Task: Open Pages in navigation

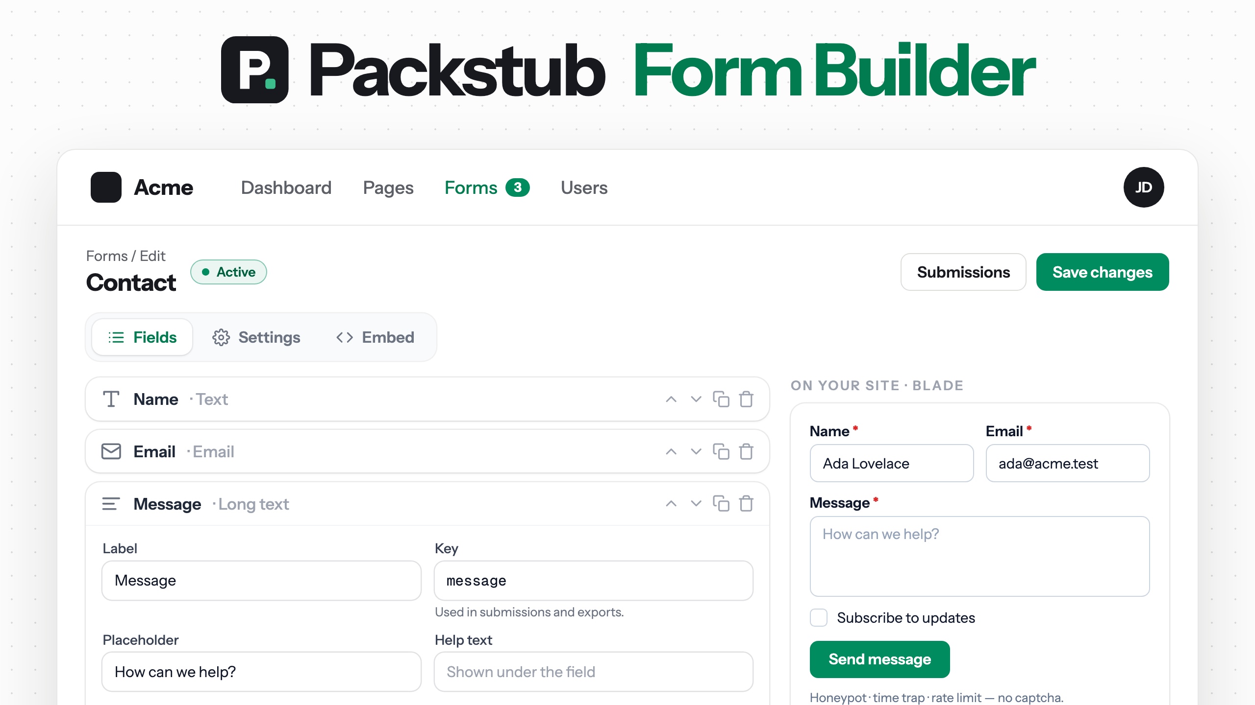Action: (388, 188)
